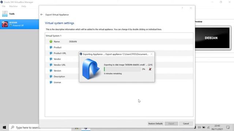Select the 'Description' row label

pos(59,76)
